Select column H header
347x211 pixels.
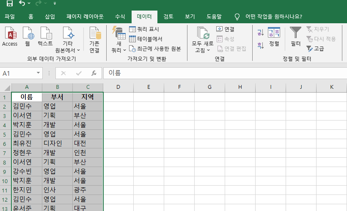240,87
